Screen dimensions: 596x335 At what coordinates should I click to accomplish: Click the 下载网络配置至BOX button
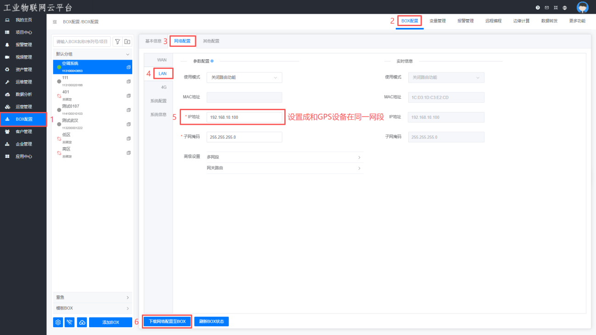tap(167, 322)
